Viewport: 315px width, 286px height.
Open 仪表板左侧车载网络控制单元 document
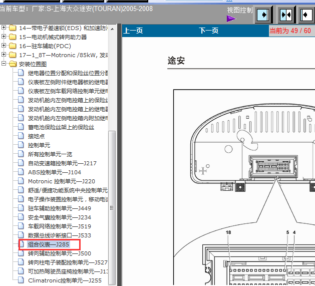[x=68, y=91]
